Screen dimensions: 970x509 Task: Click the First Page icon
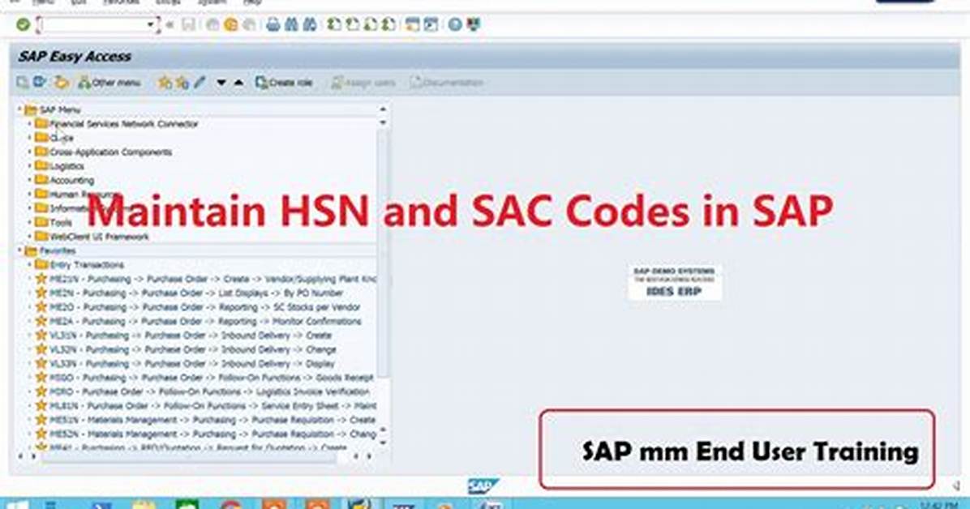[x=334, y=25]
